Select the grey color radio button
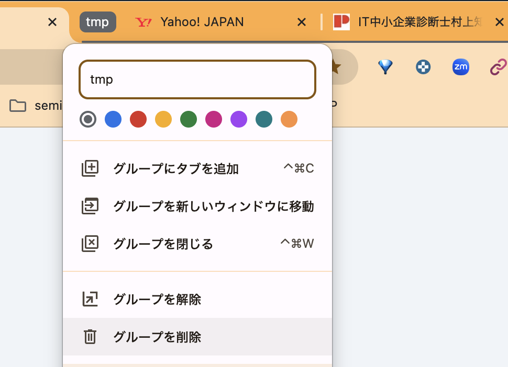 (x=88, y=119)
